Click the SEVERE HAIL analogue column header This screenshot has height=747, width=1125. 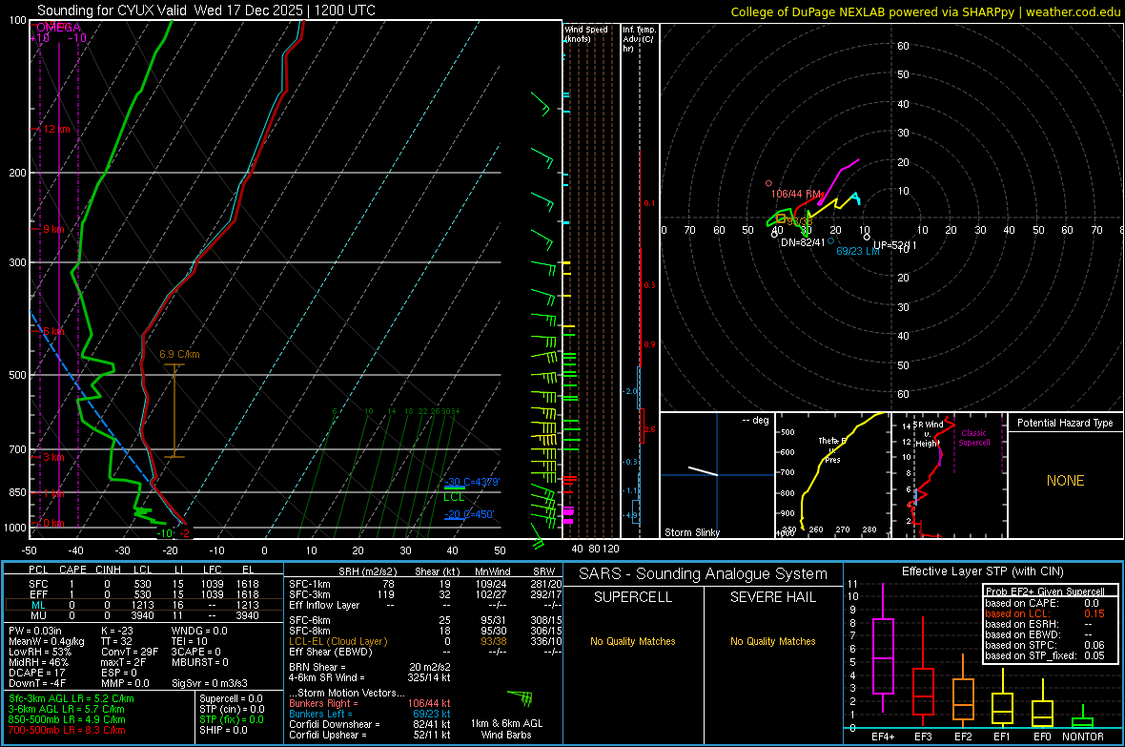(x=772, y=597)
